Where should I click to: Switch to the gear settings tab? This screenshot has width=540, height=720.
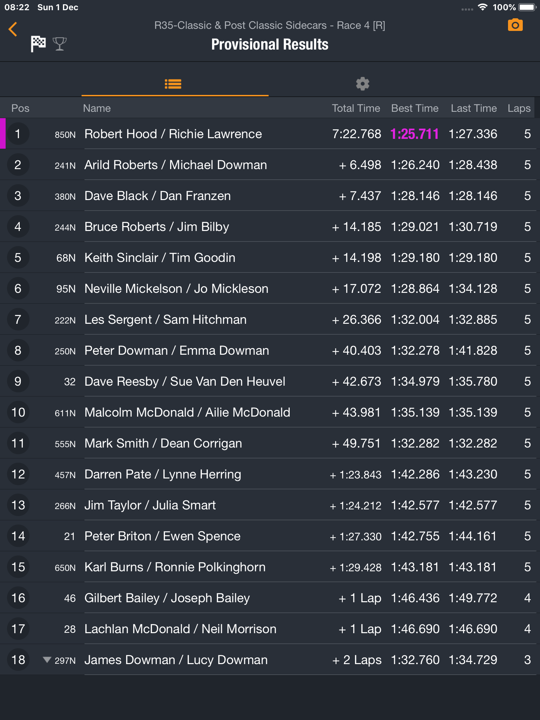pyautogui.click(x=362, y=84)
